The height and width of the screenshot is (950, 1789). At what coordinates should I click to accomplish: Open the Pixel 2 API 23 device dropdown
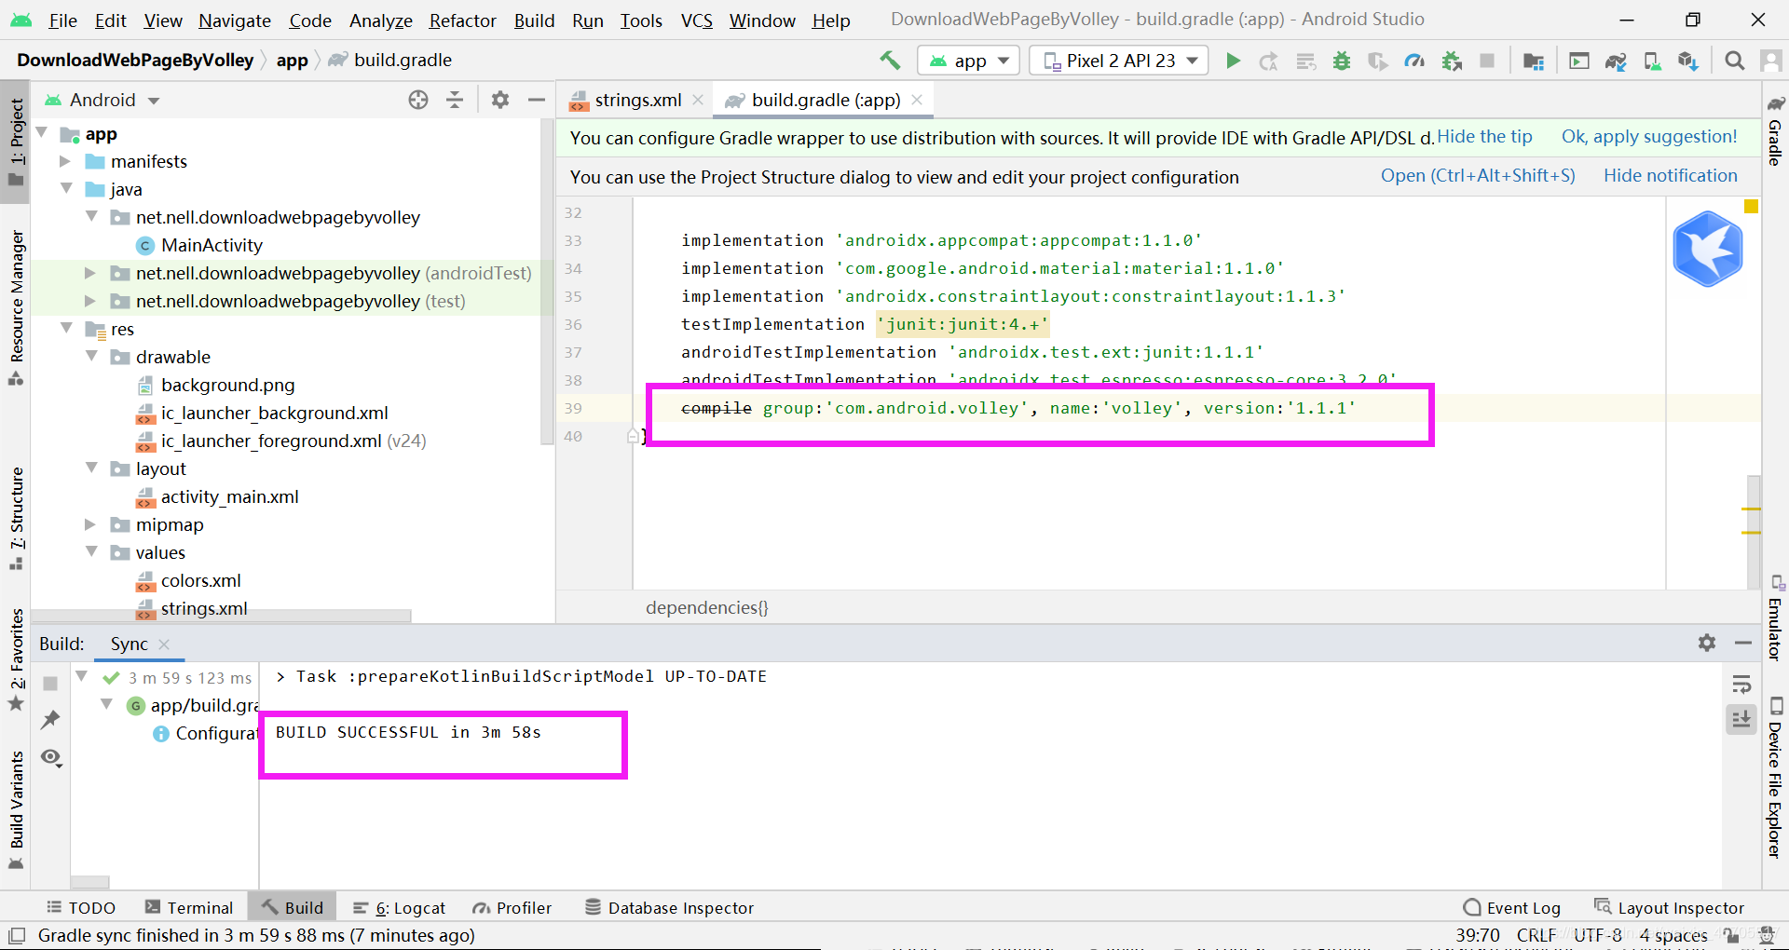click(1119, 61)
